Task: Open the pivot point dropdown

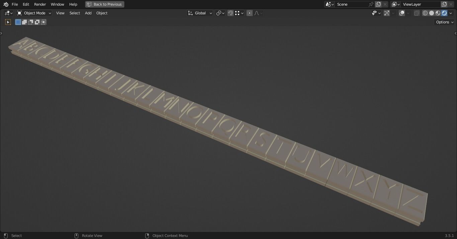Action: coord(220,13)
